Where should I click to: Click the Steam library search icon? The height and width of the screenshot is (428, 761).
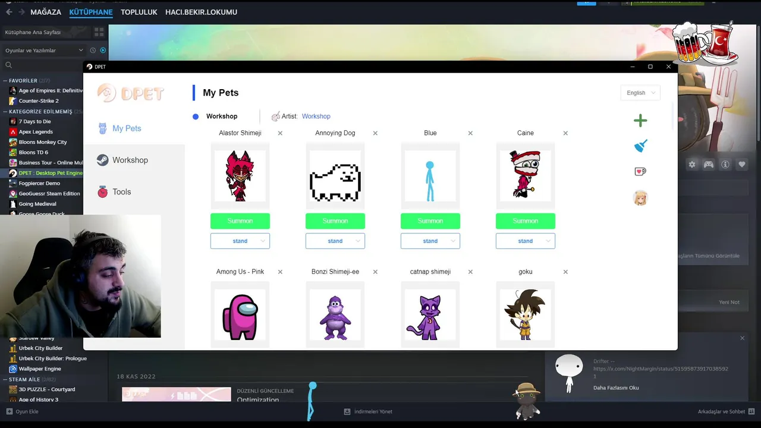[x=8, y=65]
